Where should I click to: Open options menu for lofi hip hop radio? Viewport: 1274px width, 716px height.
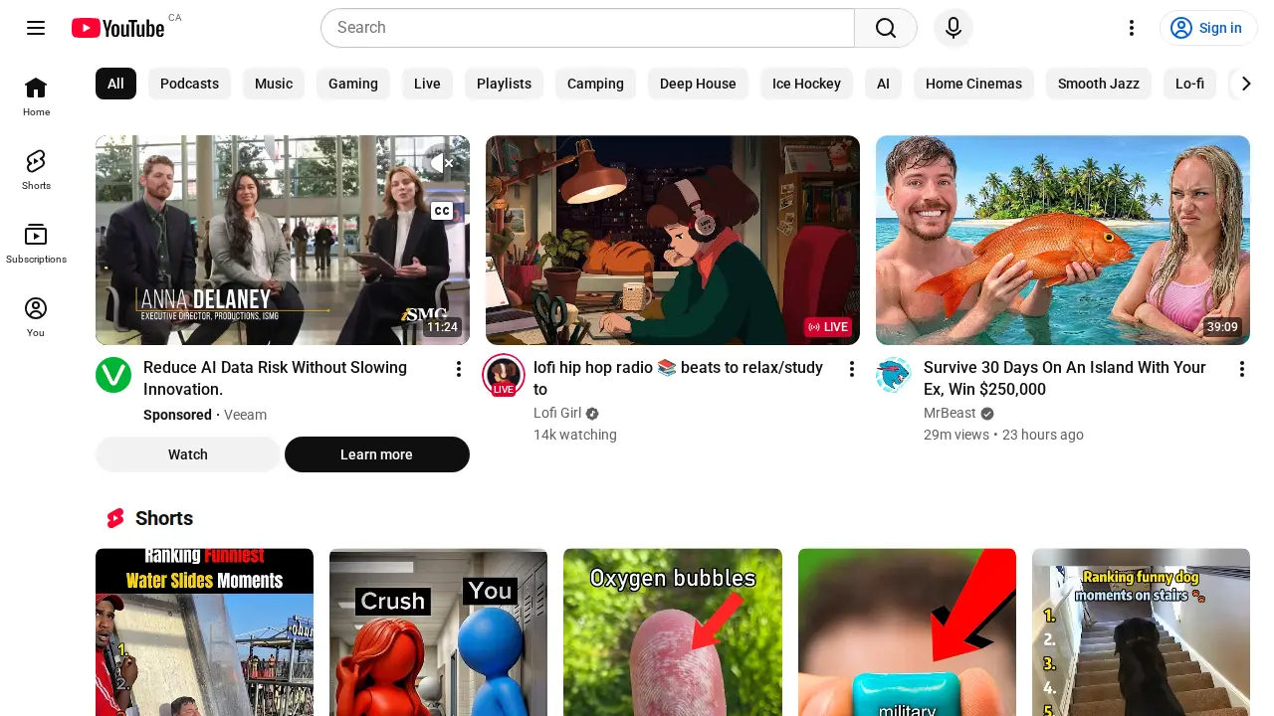pos(852,369)
